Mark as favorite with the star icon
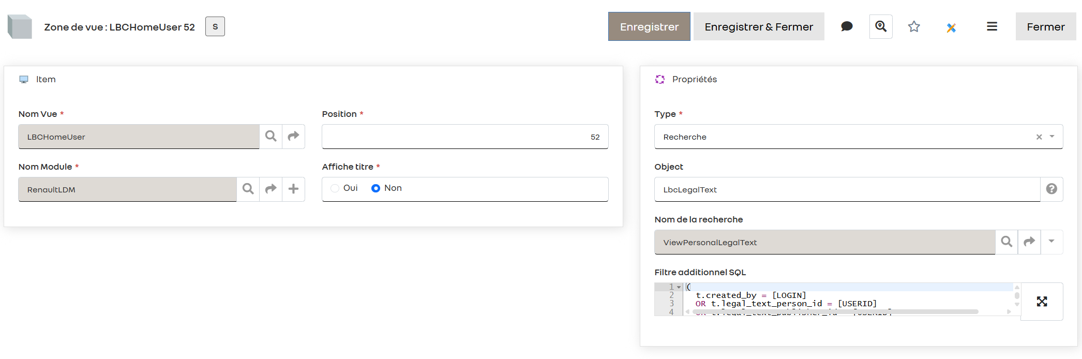1082x359 pixels. point(914,26)
